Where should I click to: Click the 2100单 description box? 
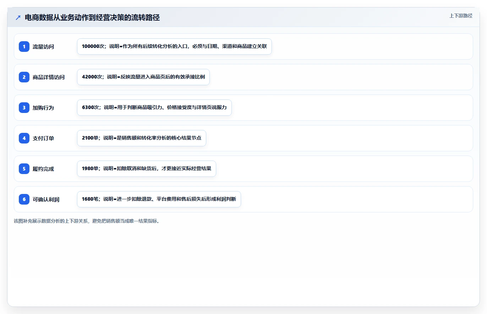142,138
